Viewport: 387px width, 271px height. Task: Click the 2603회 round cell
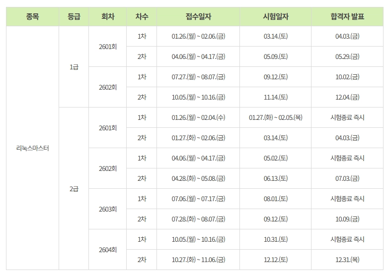pyautogui.click(x=108, y=209)
